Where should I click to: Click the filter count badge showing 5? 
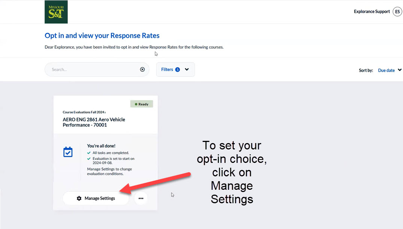(177, 69)
